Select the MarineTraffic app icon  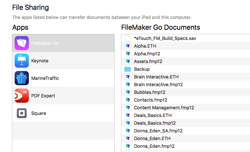coord(22,78)
